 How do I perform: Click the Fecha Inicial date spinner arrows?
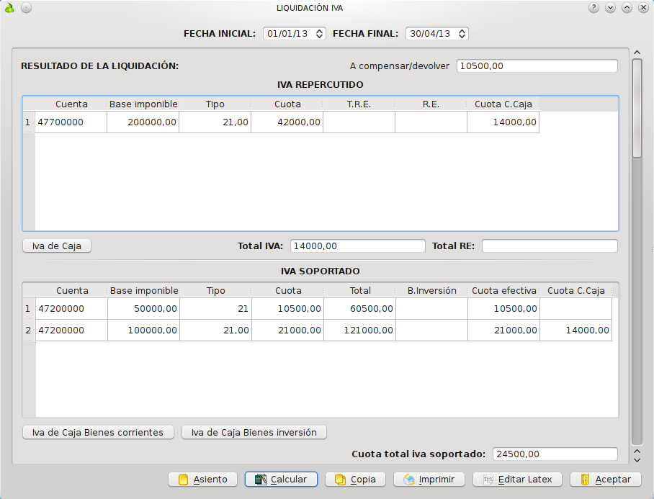click(320, 34)
